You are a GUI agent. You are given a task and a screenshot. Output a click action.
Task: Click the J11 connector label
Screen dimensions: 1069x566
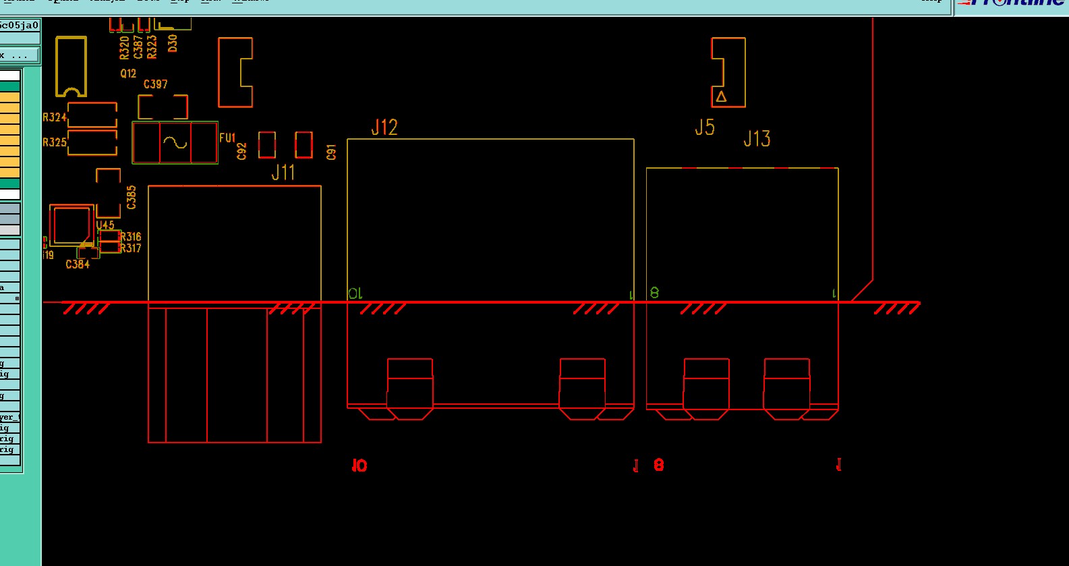click(283, 173)
